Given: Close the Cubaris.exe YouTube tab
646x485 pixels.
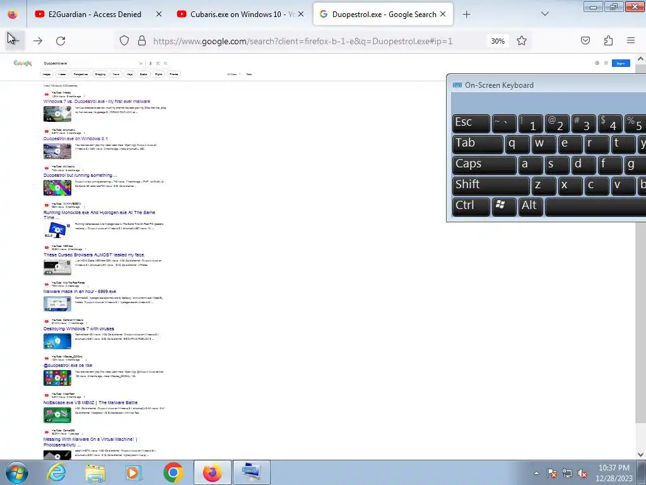Looking at the screenshot, I should point(301,14).
